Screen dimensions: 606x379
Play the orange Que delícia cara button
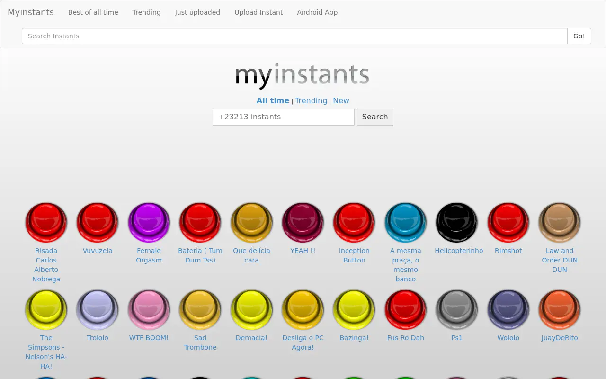tap(252, 222)
